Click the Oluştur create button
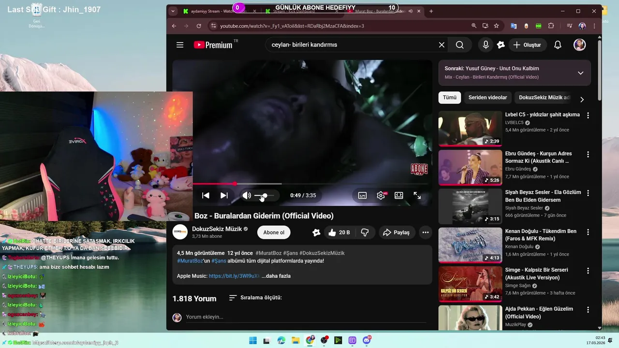The height and width of the screenshot is (348, 619). tap(527, 45)
